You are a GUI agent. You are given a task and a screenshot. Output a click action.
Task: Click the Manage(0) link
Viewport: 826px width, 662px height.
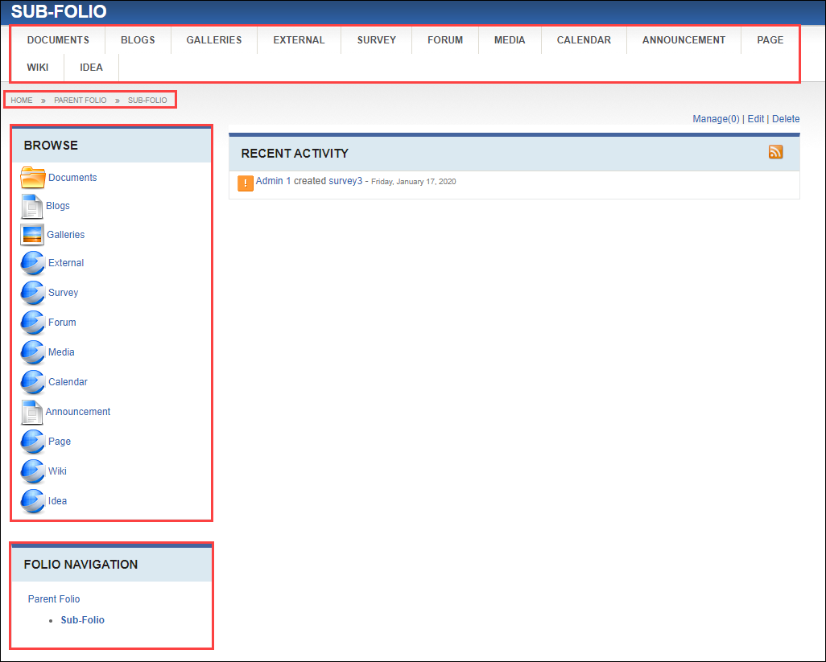pos(716,119)
